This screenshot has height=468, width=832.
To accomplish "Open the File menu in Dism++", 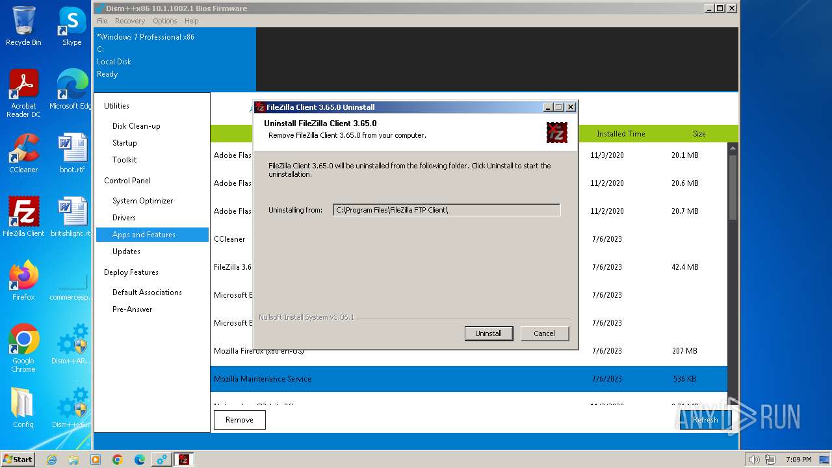I will point(102,21).
